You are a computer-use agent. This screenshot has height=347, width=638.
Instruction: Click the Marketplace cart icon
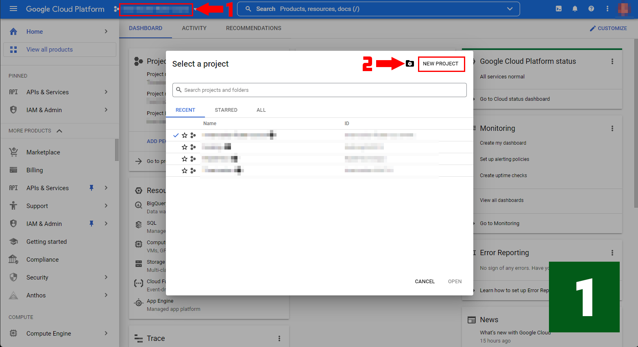click(13, 152)
